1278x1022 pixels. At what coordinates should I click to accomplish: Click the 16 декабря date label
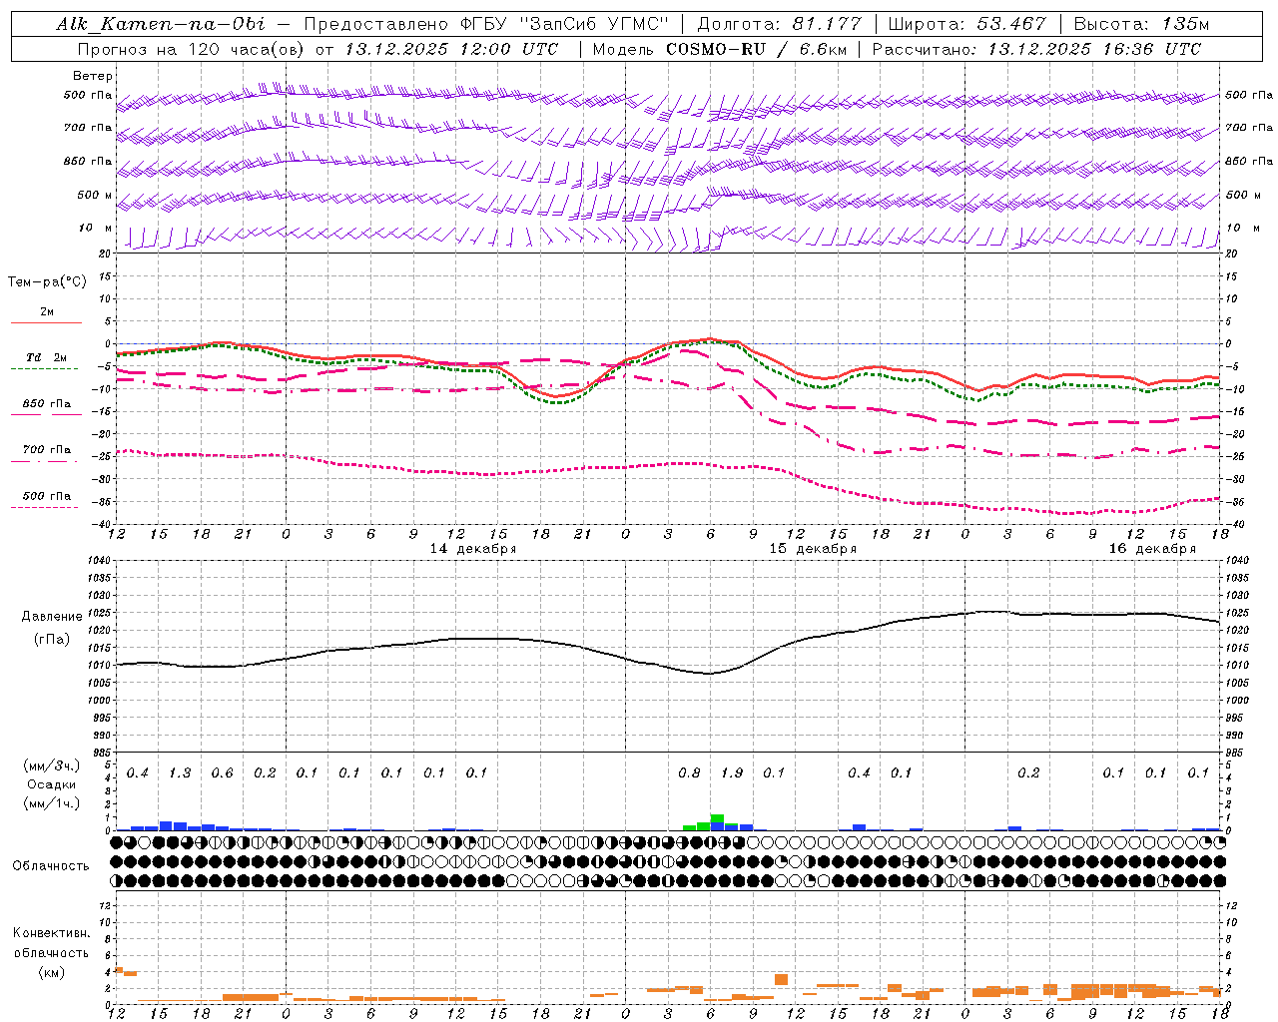pyautogui.click(x=1152, y=549)
